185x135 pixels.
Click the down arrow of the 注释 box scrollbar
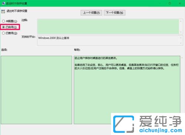181,32
